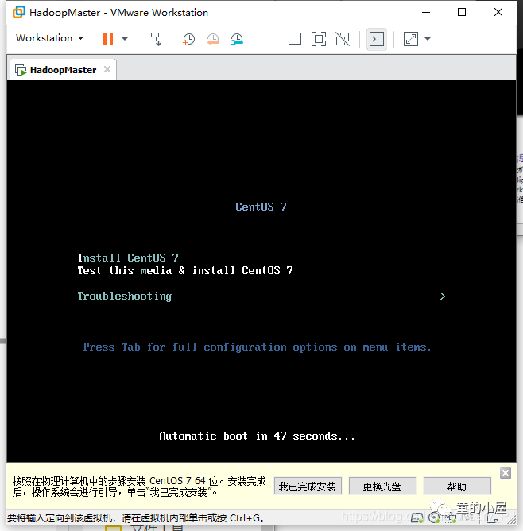The width and height of the screenshot is (523, 531).
Task: Send Ctrl+Alt+Del to the virtual machine
Action: coord(155,39)
